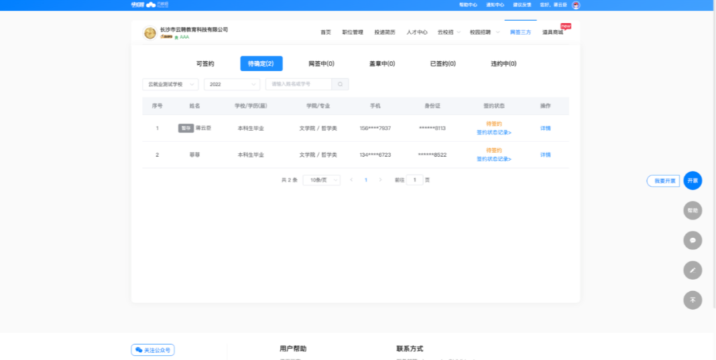This screenshot has width=716, height=360.
Task: Expand the 校园招聘 menu chevron
Action: [498, 32]
